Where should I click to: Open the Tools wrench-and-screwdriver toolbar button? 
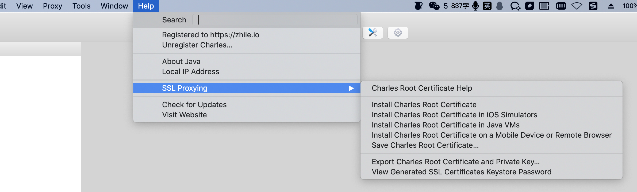click(373, 33)
